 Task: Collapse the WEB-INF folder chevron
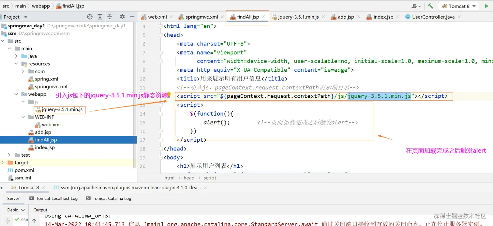click(23, 117)
